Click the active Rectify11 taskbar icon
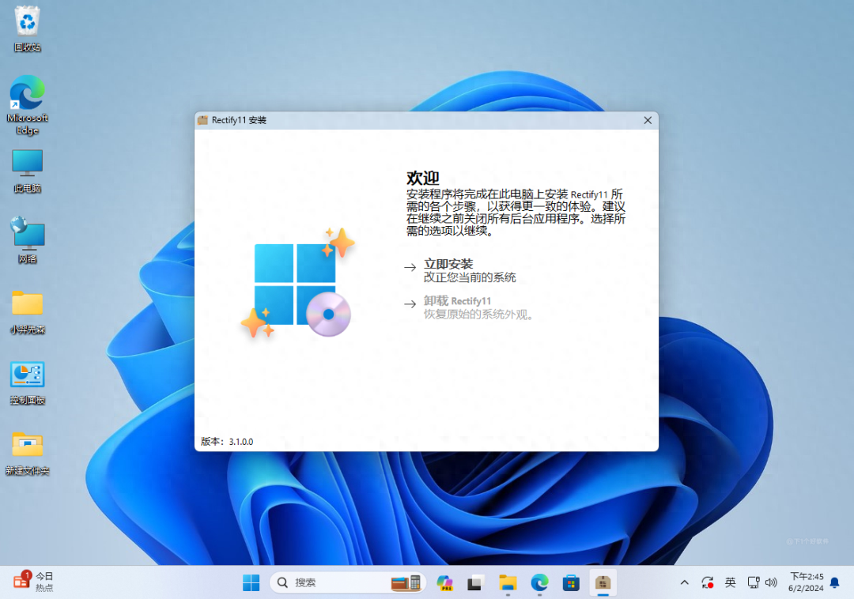Viewport: 854px width, 599px height. [x=603, y=582]
